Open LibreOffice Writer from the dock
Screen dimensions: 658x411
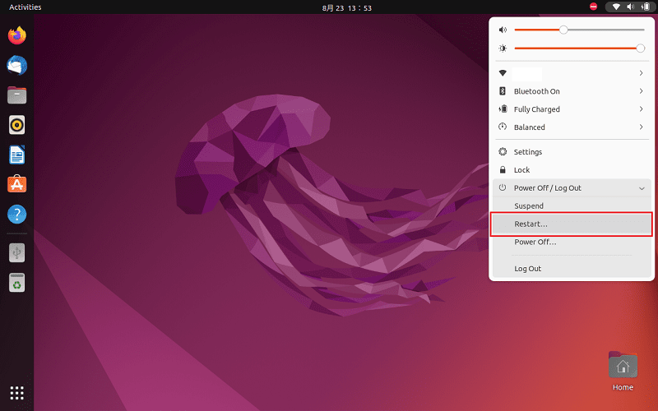[16, 155]
